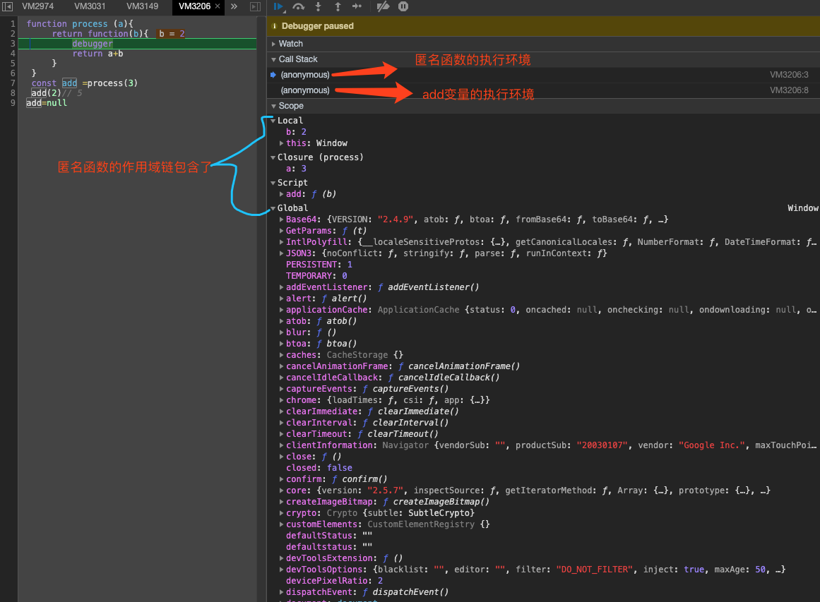Toggle deactivate breakpoints
The height and width of the screenshot is (602, 820).
(383, 6)
